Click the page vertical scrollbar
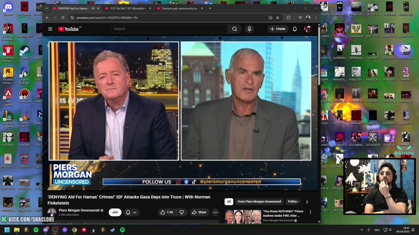This screenshot has height=235, width=419. (x=319, y=55)
